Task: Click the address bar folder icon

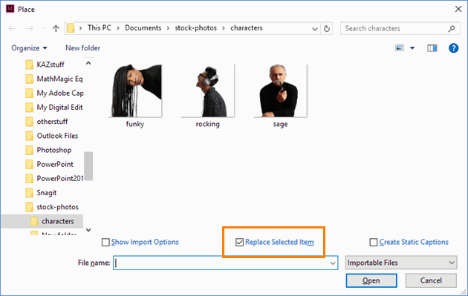Action: pos(71,28)
